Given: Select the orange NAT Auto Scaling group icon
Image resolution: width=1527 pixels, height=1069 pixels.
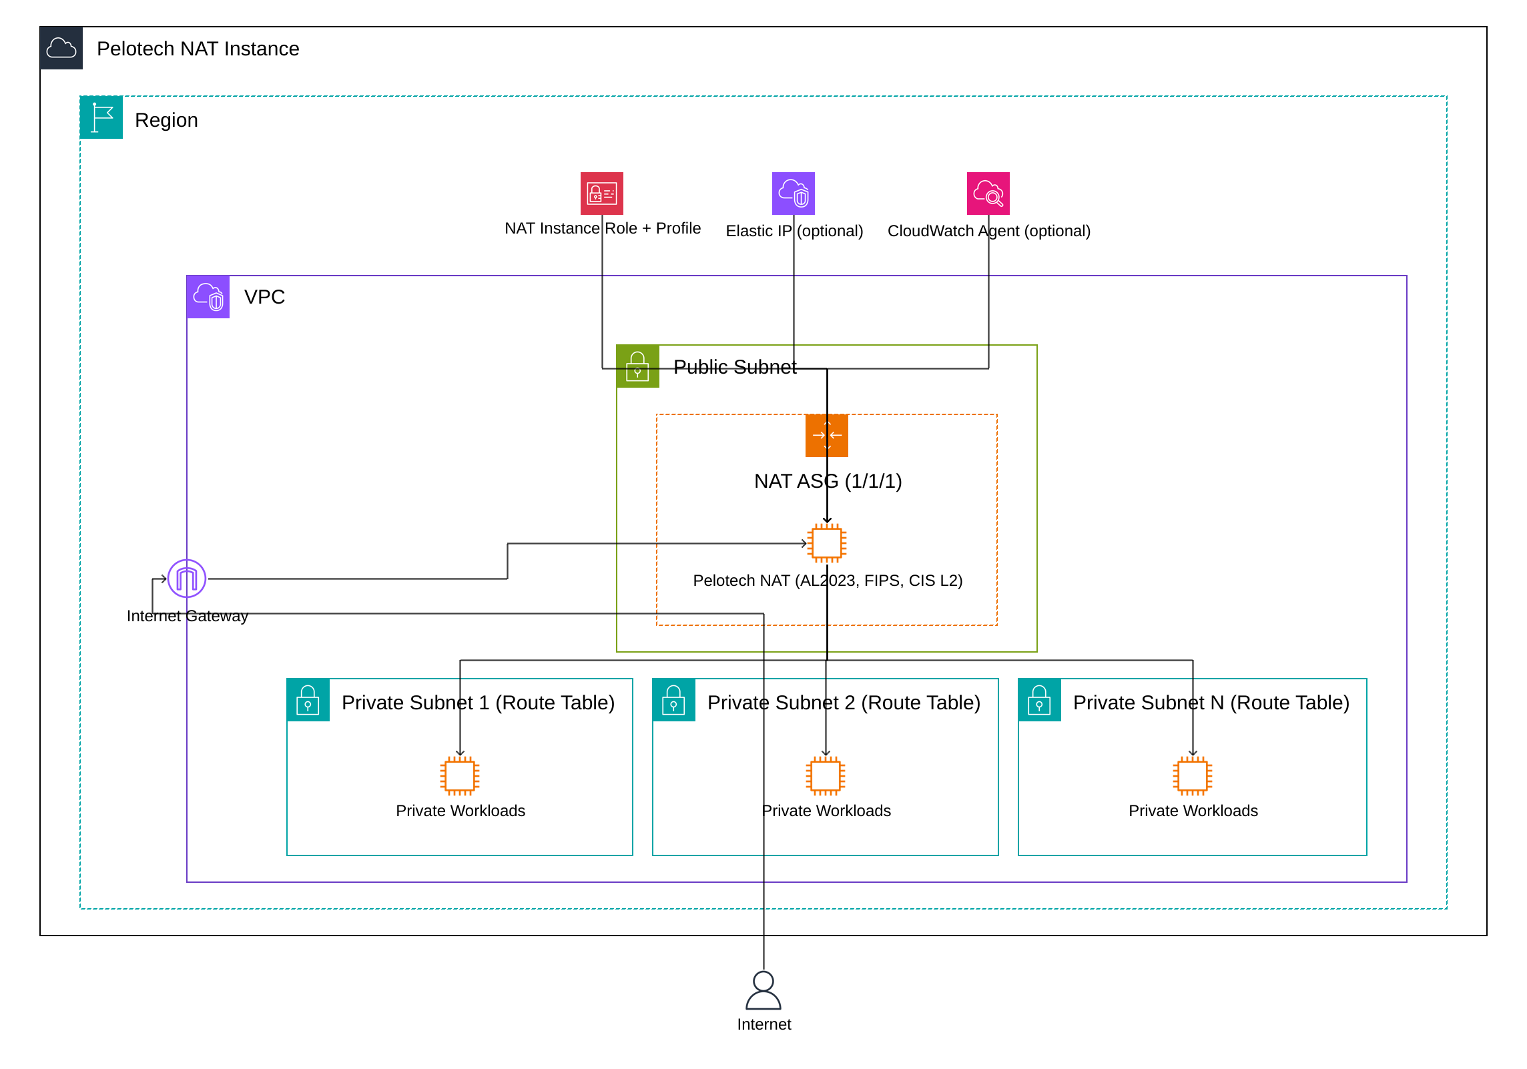Looking at the screenshot, I should click(x=827, y=436).
